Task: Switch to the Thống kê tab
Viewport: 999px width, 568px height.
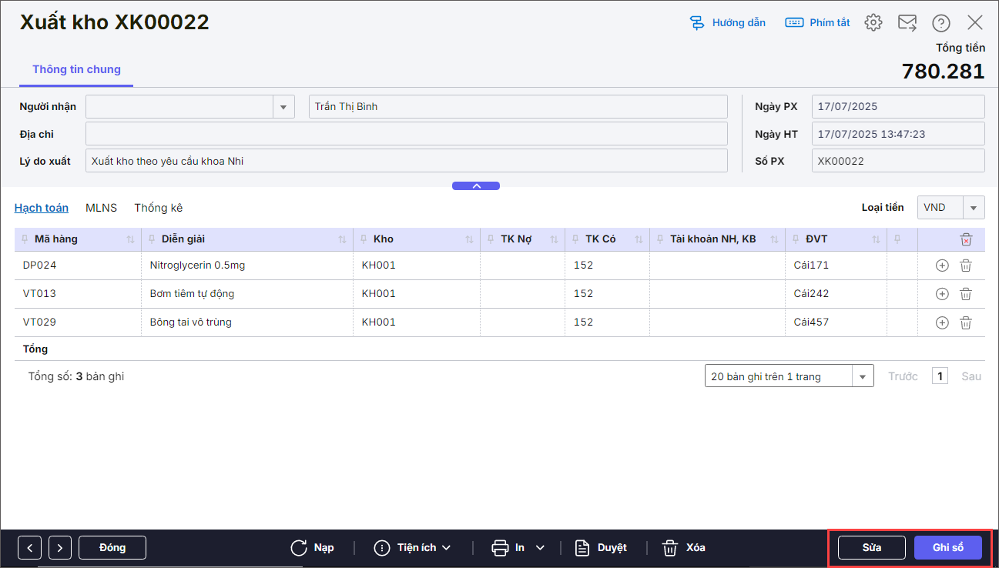Action: coord(158,208)
